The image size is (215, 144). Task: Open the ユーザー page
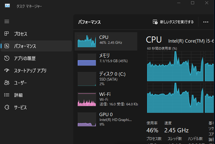click(x=36, y=83)
